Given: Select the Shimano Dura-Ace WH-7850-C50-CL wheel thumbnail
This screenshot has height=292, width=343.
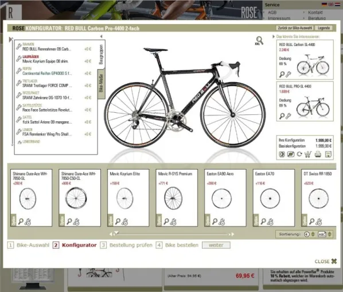Looking at the screenshot, I should pyautogui.click(x=76, y=198).
